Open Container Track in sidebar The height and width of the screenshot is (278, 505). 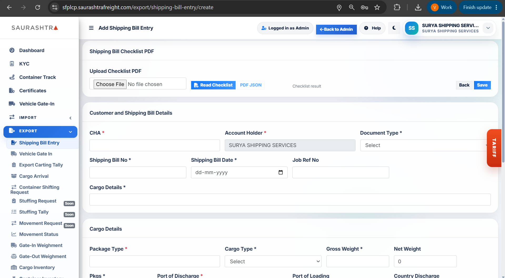pos(37,77)
